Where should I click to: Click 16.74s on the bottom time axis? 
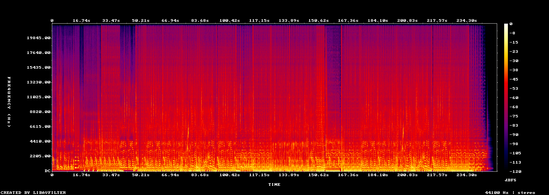point(81,175)
